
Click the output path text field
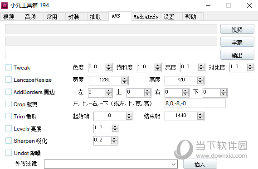coord(111,54)
